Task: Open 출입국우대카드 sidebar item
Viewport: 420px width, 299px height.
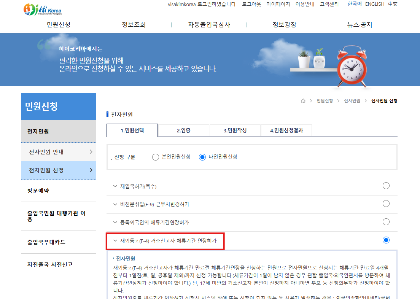Action: pos(58,242)
